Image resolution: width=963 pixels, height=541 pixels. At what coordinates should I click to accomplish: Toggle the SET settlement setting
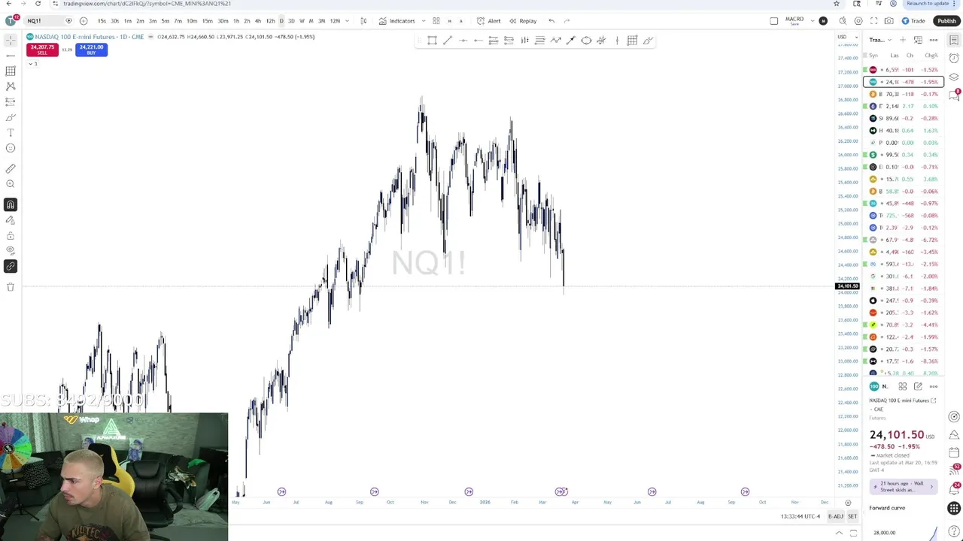[x=852, y=516]
